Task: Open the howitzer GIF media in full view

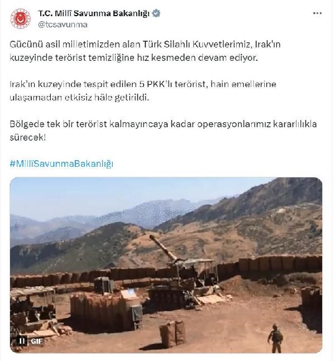Action: (x=166, y=265)
